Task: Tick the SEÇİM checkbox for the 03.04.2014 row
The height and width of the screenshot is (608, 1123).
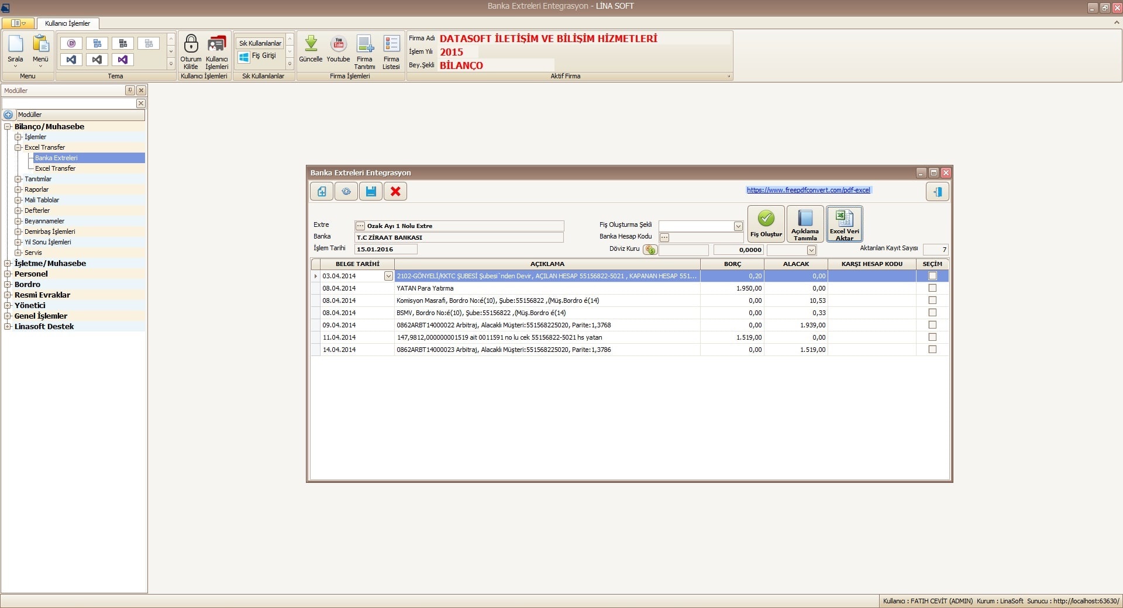Action: click(932, 276)
